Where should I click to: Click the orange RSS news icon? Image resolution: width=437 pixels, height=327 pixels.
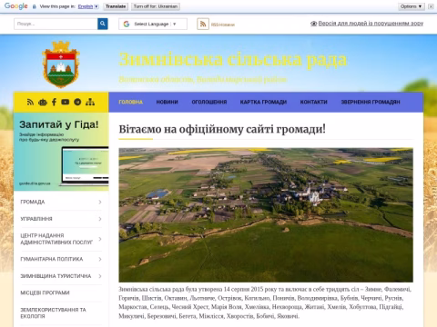tap(203, 24)
